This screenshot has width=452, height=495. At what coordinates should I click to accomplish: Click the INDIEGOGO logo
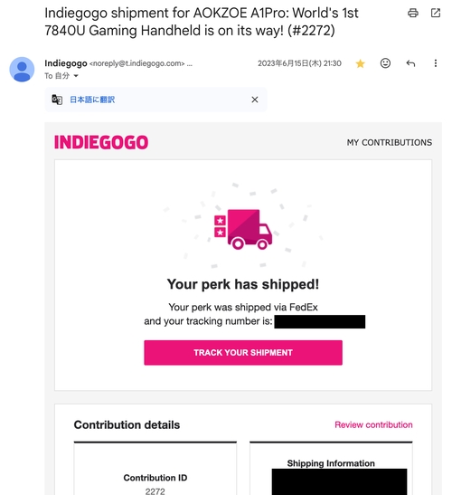(x=101, y=142)
